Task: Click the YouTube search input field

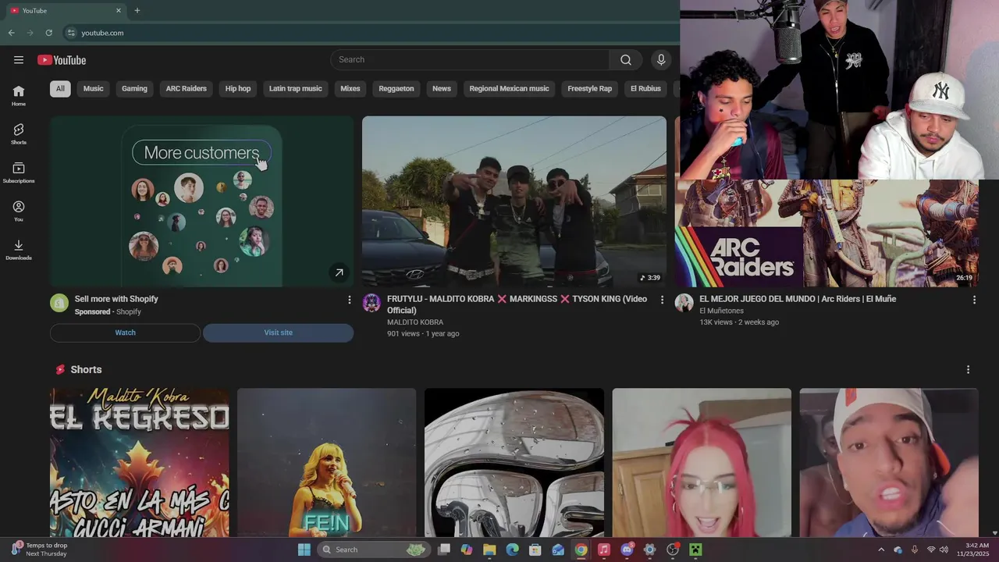Action: 470,59
